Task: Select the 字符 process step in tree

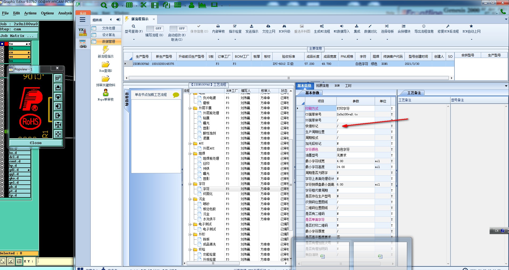Action: (x=206, y=189)
